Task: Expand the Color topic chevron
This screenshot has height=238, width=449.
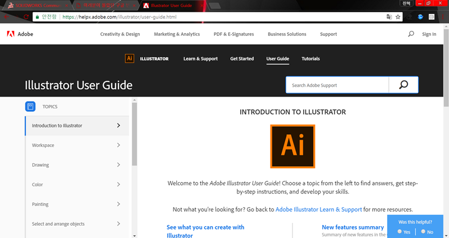Action: (x=118, y=185)
